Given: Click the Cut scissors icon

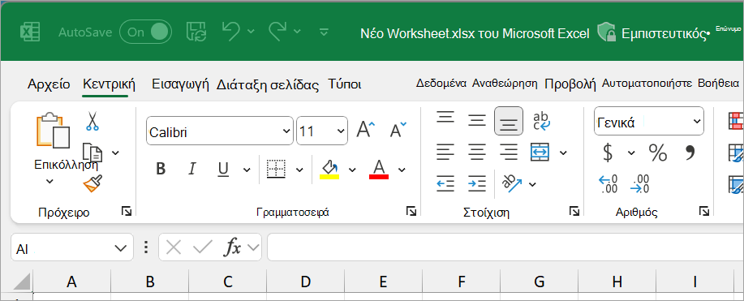Looking at the screenshot, I should [92, 121].
